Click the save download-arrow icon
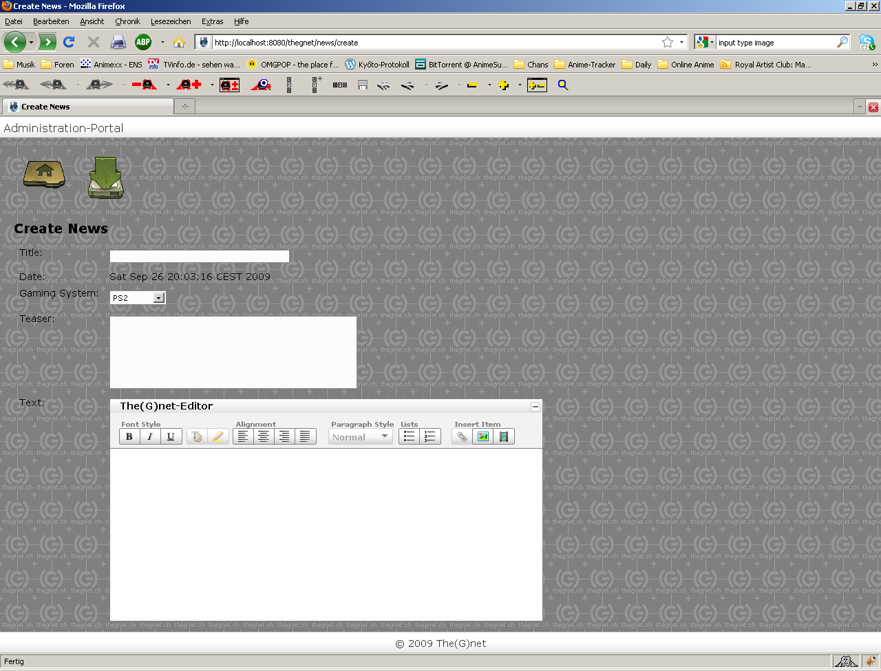The image size is (881, 671). [106, 178]
